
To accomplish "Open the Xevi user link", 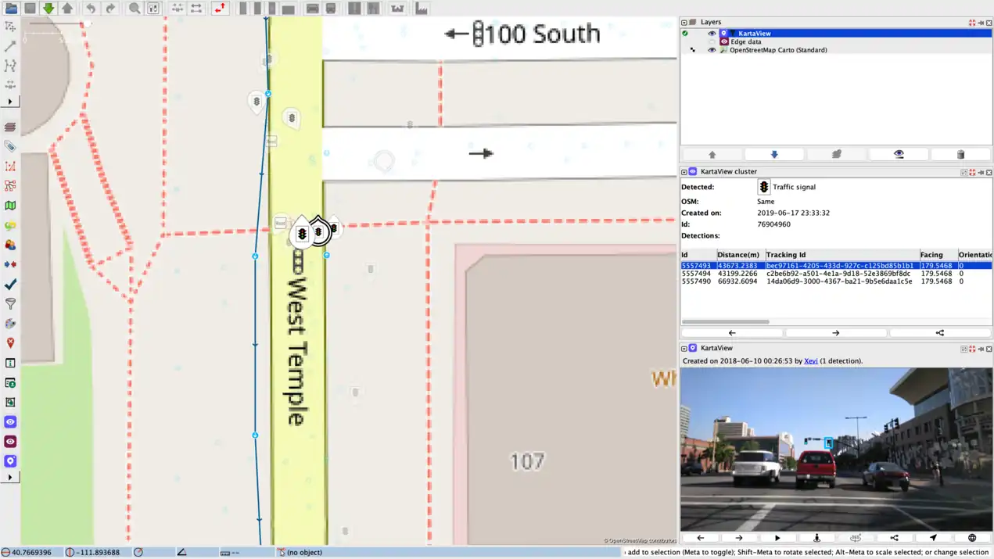I will pos(811,361).
